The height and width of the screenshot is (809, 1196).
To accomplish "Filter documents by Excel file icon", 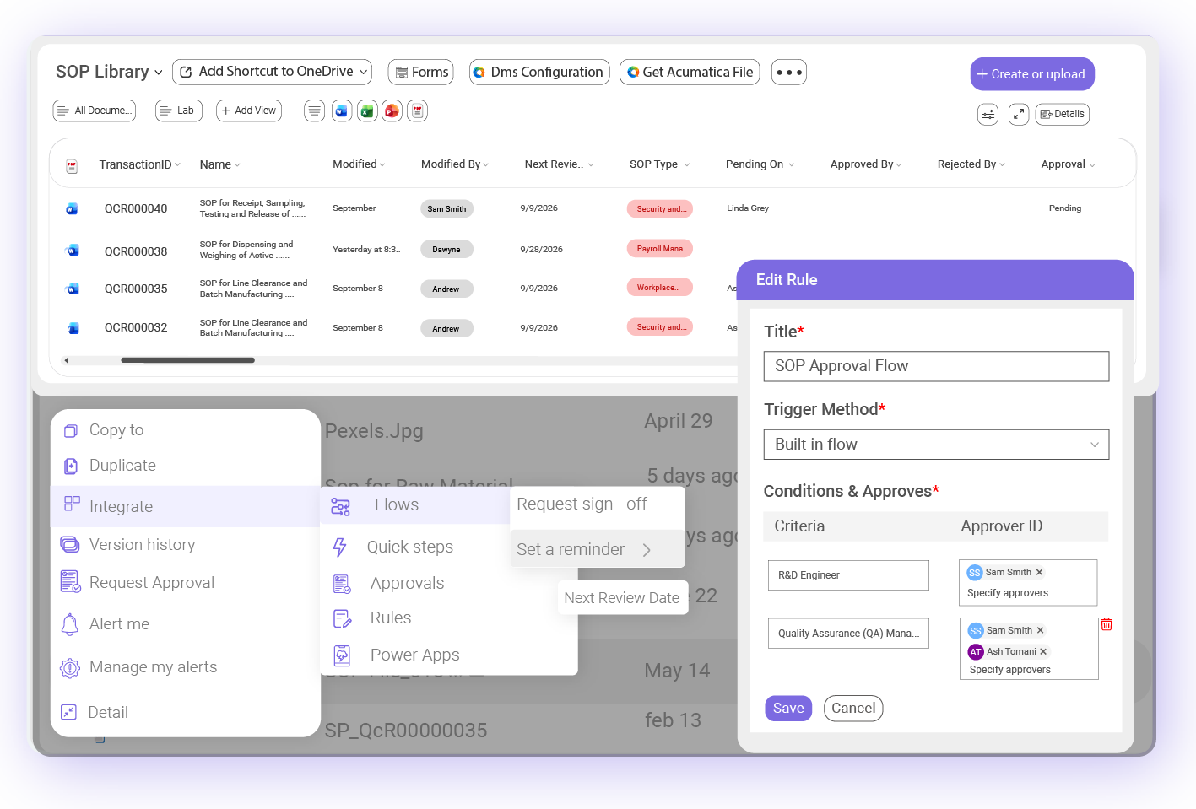I will click(x=366, y=111).
